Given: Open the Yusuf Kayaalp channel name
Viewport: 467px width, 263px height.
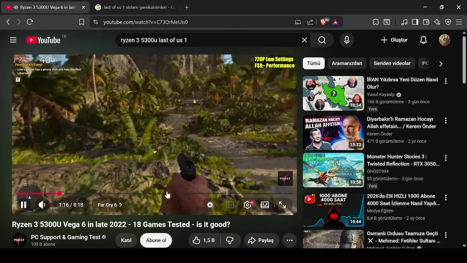Looking at the screenshot, I should [381, 95].
